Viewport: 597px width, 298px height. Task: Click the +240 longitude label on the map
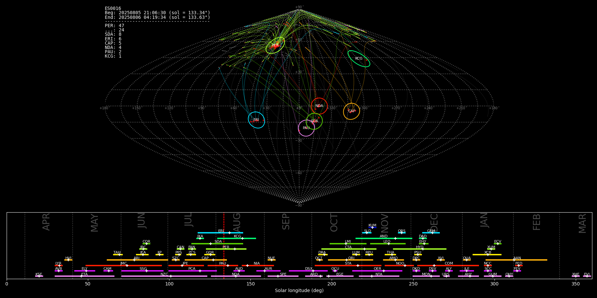tap(428, 108)
